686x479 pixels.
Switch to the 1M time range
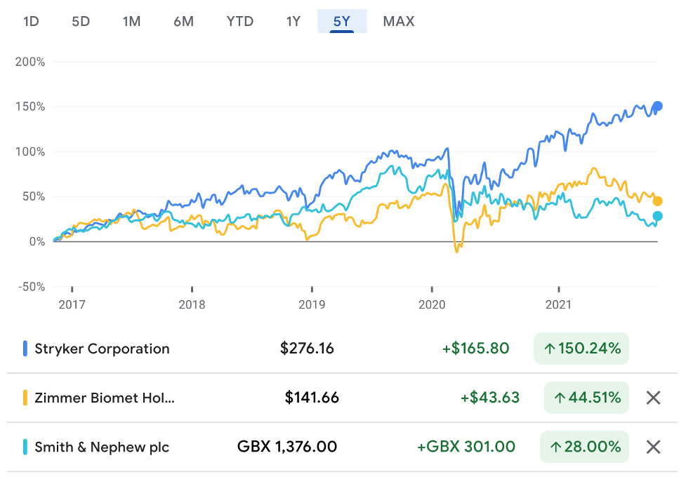132,21
